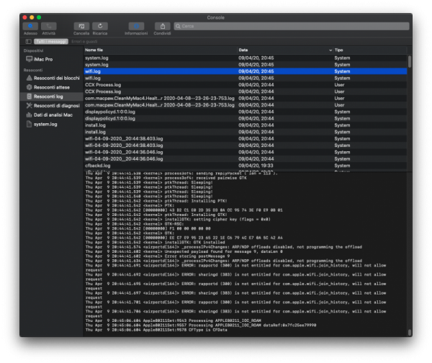Screen dimensions: 432x363
Task: Click the Cancella toolbar icon
Action: (x=81, y=26)
